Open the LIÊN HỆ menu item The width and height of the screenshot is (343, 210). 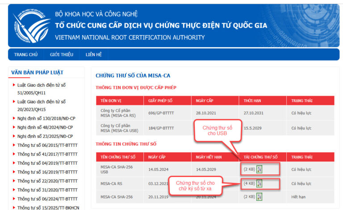[94, 54]
